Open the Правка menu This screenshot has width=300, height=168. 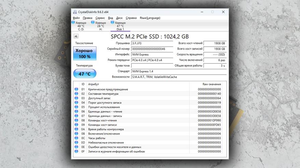pos(88,18)
